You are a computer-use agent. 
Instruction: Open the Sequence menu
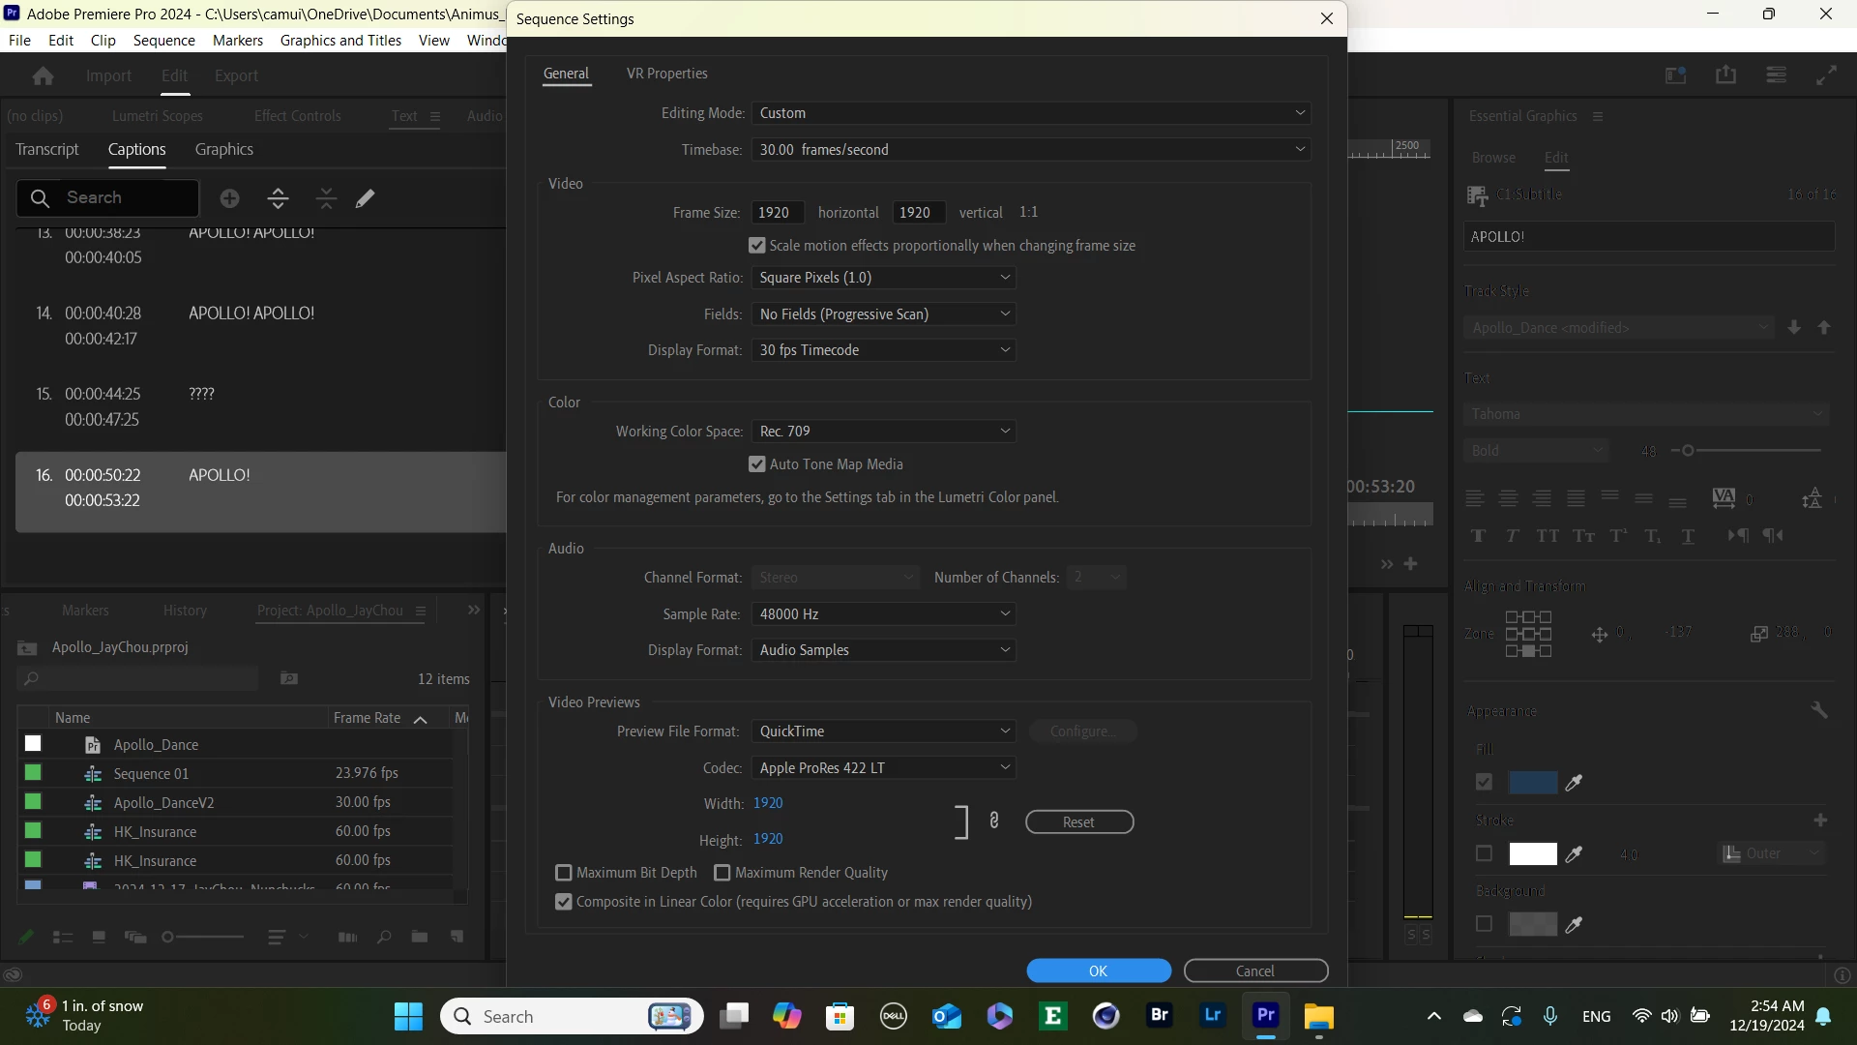[x=163, y=41]
